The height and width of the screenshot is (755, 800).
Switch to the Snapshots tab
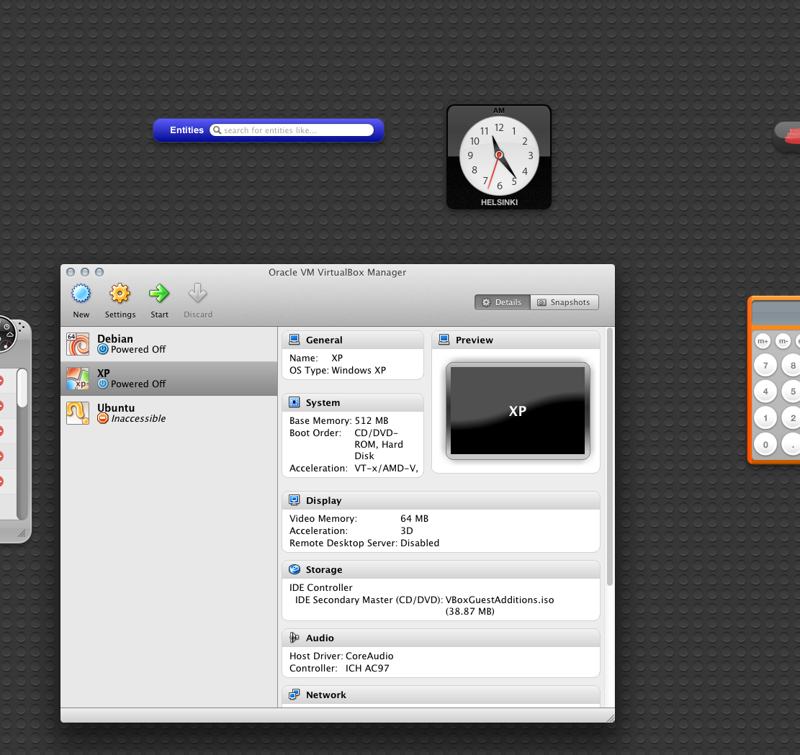coord(564,302)
